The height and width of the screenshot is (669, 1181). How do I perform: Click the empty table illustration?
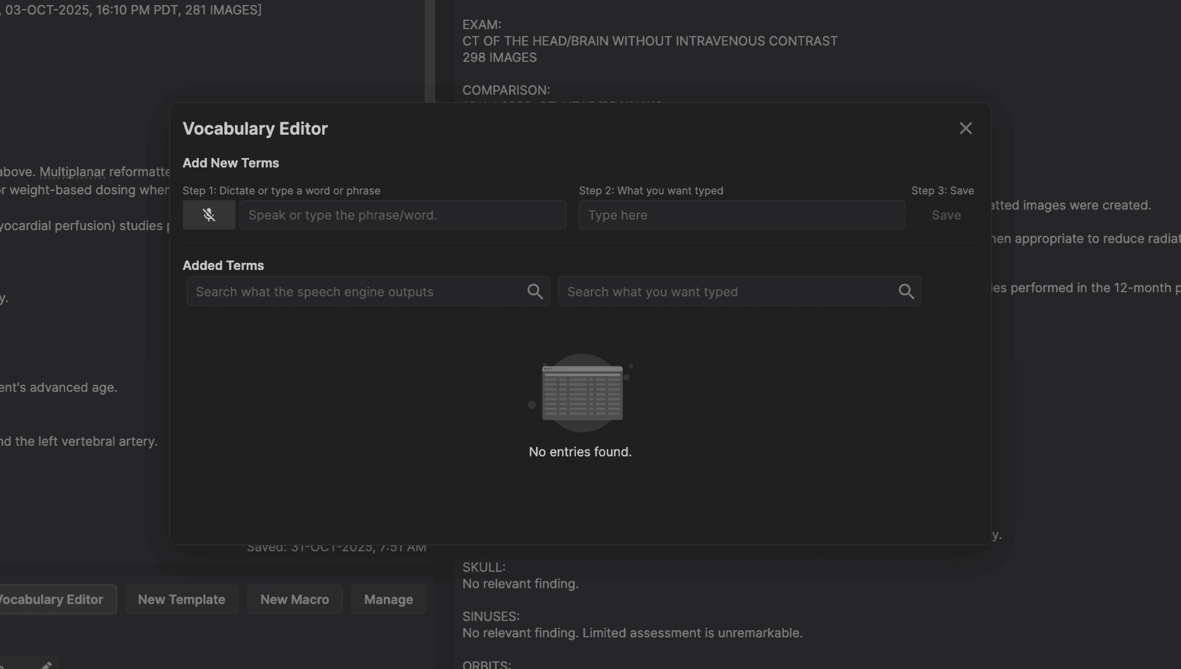(581, 393)
